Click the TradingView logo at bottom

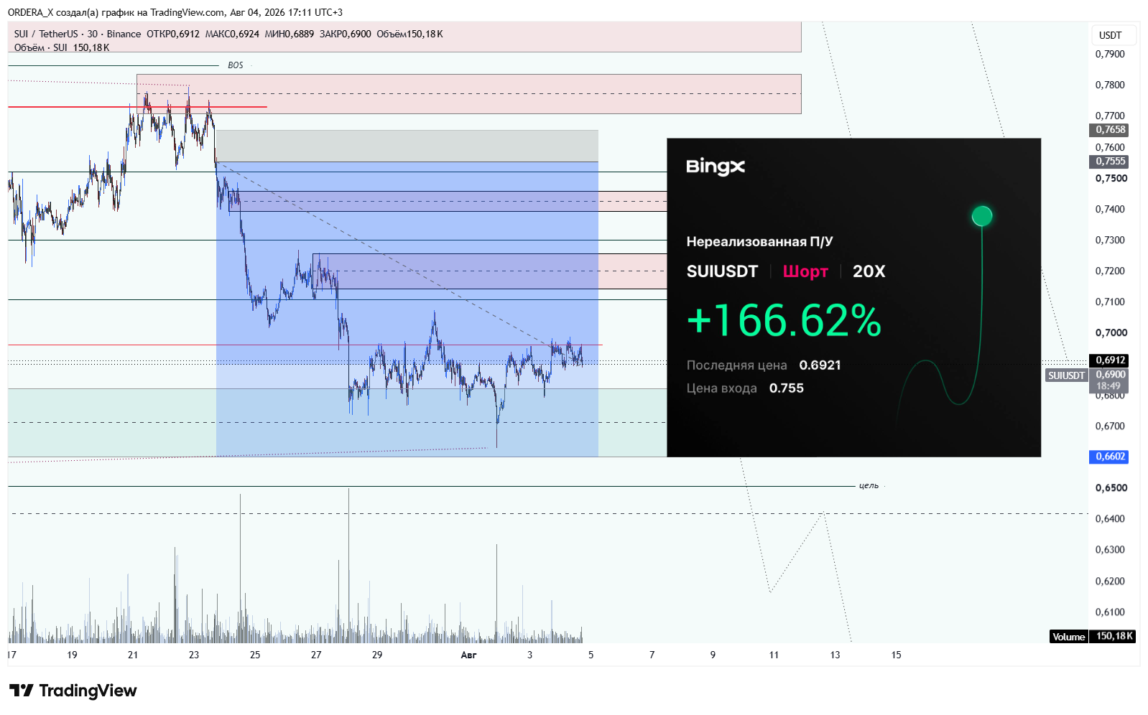pyautogui.click(x=73, y=691)
